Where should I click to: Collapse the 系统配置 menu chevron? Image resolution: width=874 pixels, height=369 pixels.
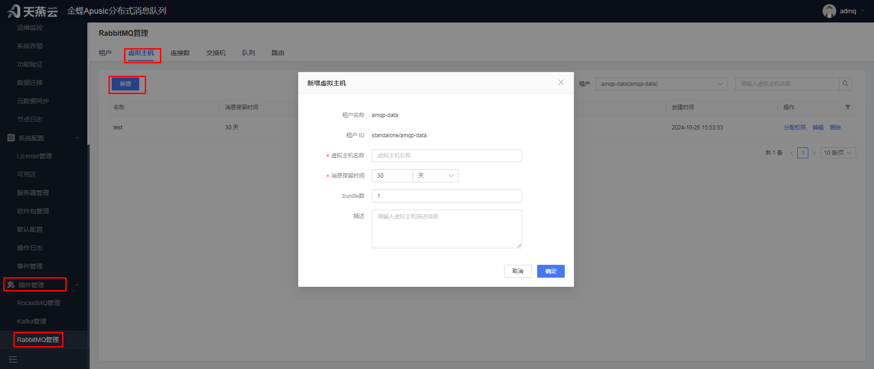point(77,138)
